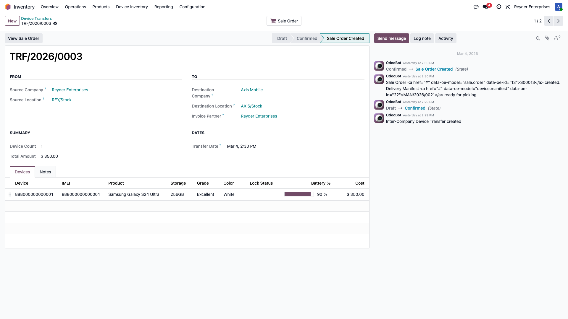This screenshot has height=319, width=568.
Task: Open the Reyder Enterprises source company link
Action: click(70, 90)
